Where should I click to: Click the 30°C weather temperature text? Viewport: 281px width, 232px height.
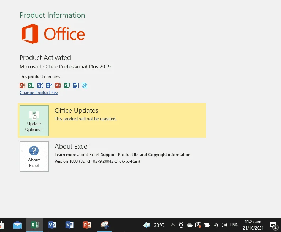pyautogui.click(x=159, y=225)
